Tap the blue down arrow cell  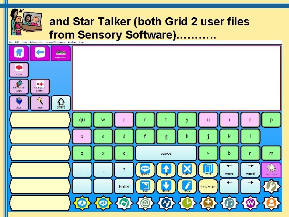[166, 186]
